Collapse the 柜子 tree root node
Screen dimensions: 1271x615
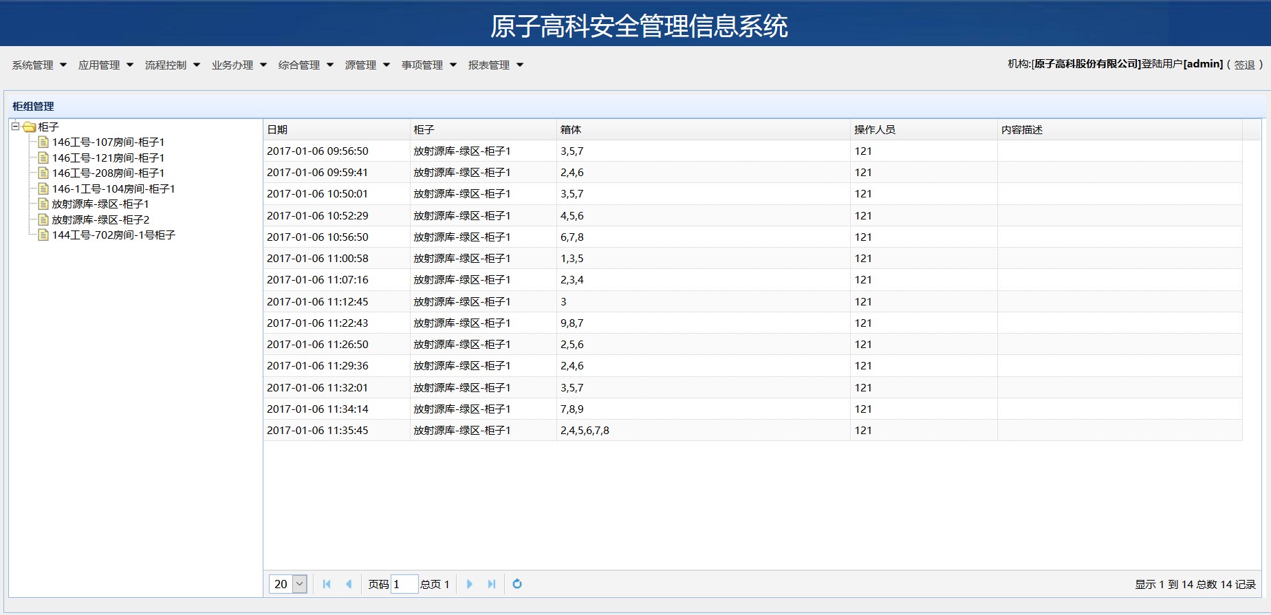pyautogui.click(x=15, y=127)
